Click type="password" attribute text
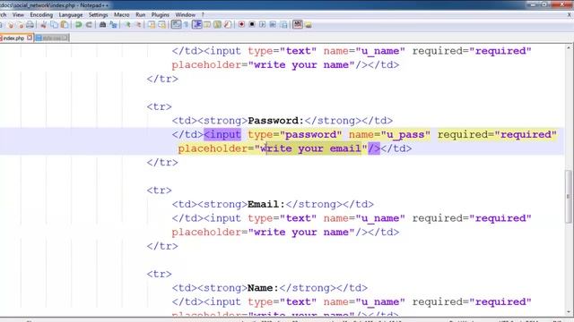This screenshot has width=574, height=322. click(295, 135)
